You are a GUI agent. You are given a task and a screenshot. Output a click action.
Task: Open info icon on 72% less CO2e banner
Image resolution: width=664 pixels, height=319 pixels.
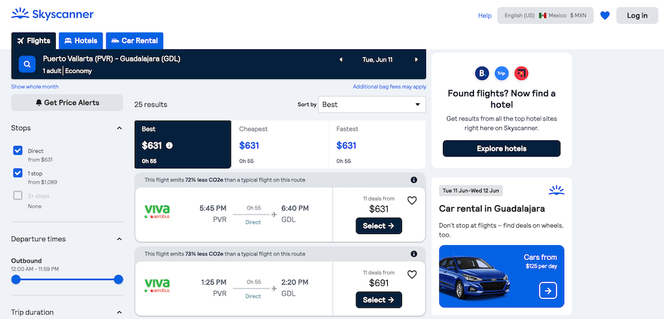pos(414,180)
